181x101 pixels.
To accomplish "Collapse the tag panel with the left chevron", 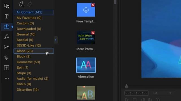I will [x=56, y=40].
